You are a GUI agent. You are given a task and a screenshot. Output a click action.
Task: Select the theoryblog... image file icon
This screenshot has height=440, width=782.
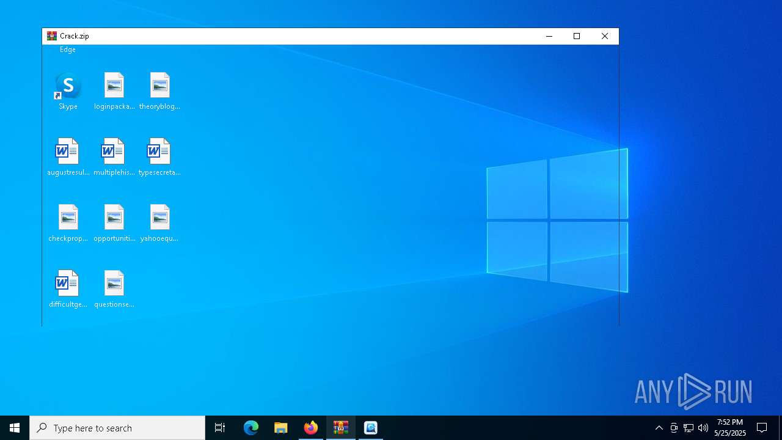click(159, 92)
